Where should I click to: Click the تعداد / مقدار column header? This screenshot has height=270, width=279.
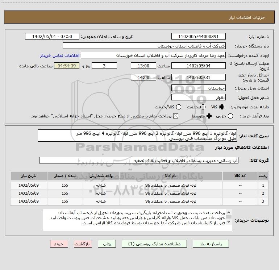[x=65, y=176]
